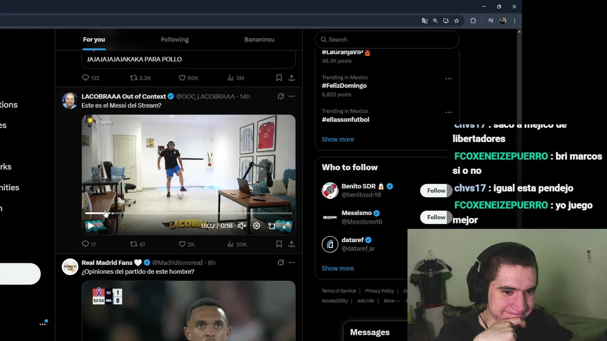Follow Benito SDR
The height and width of the screenshot is (341, 607).
pyautogui.click(x=436, y=190)
